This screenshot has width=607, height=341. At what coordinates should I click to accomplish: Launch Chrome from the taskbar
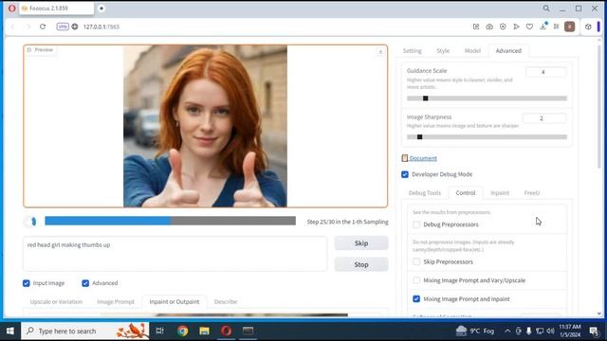183,331
